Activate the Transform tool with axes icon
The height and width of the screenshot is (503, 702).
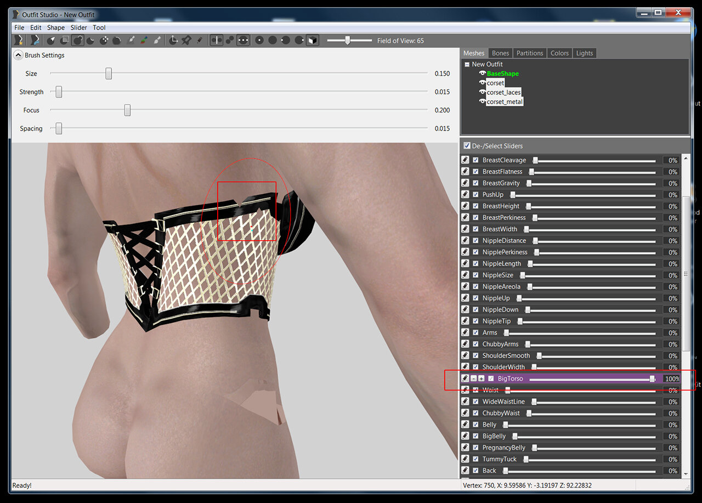(173, 40)
